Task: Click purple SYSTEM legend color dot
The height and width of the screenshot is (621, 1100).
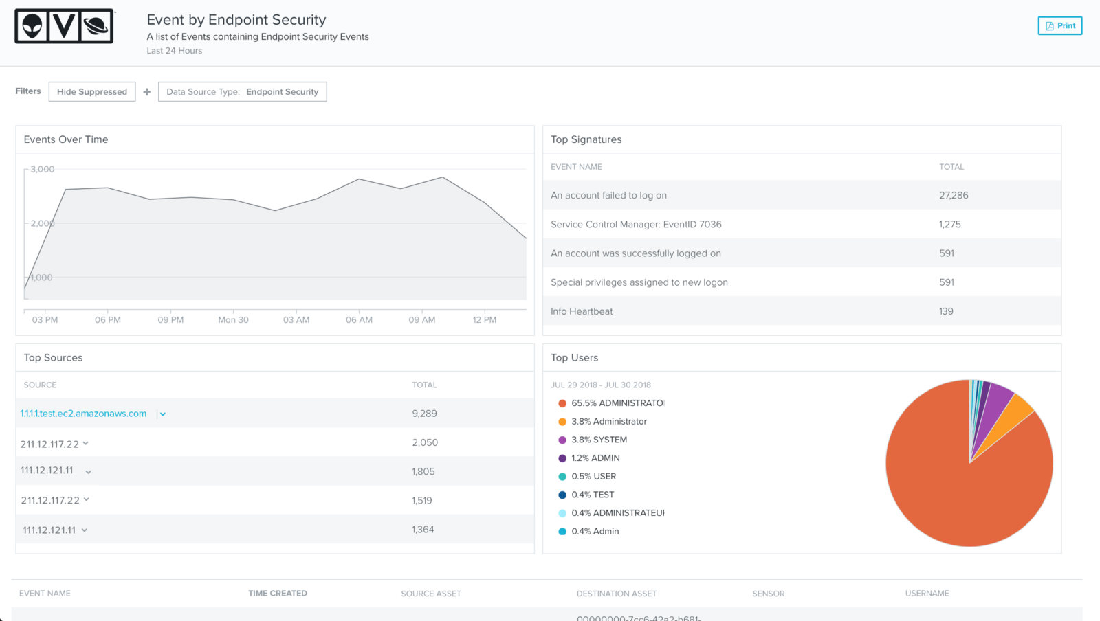Action: point(562,440)
